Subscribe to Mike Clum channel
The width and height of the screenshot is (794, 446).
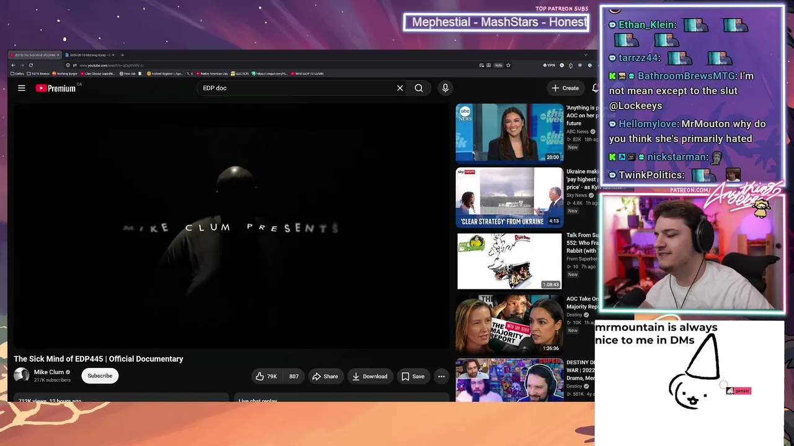[100, 376]
